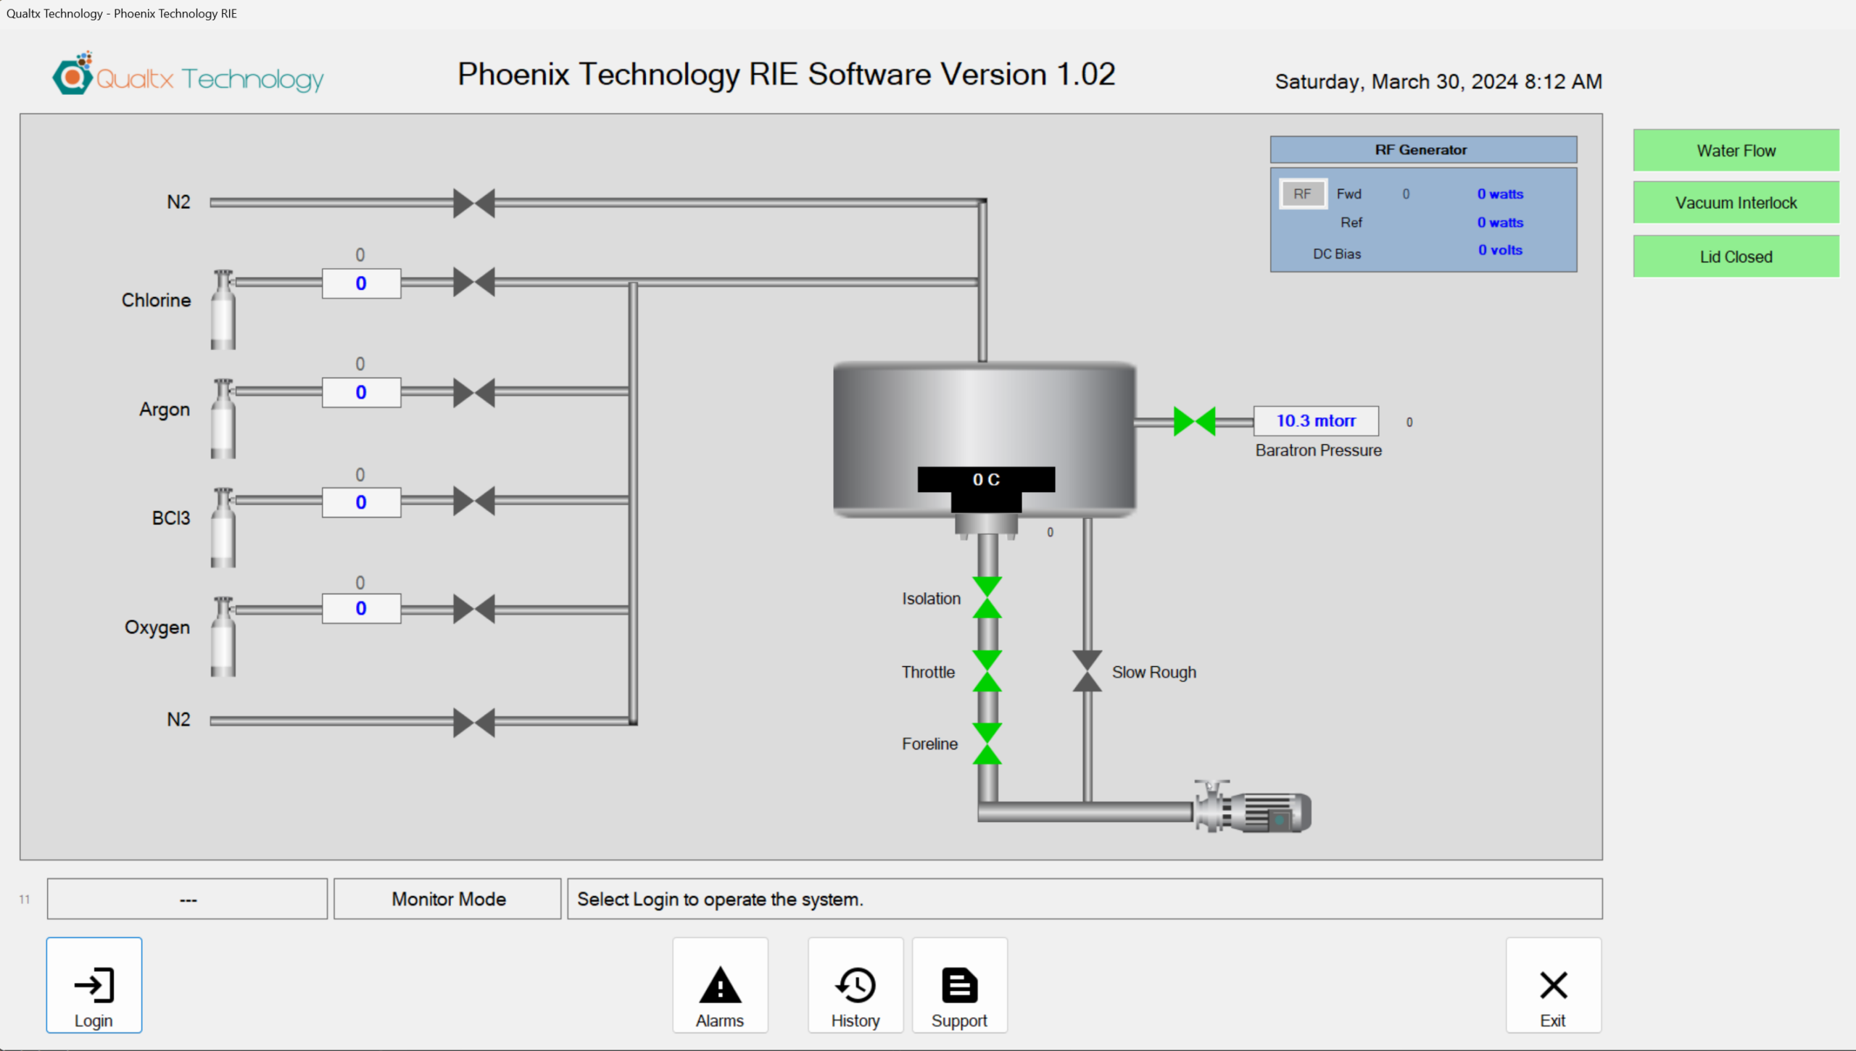This screenshot has width=1856, height=1051.
Task: Click the Phoenix Technology RIE Software title
Action: (787, 74)
